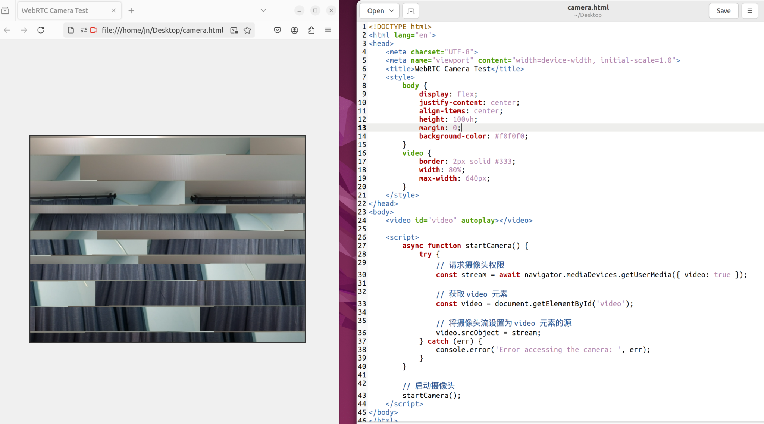Toggle picture-in-picture icon in address bar
The height and width of the screenshot is (424, 764).
click(x=234, y=30)
